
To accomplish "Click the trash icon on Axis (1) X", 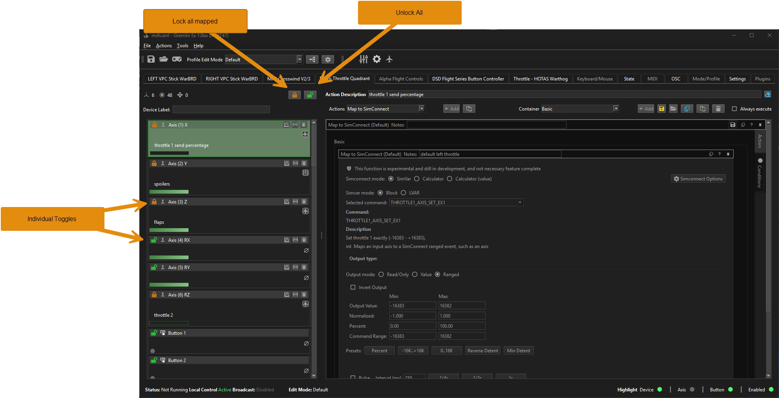I will point(304,125).
